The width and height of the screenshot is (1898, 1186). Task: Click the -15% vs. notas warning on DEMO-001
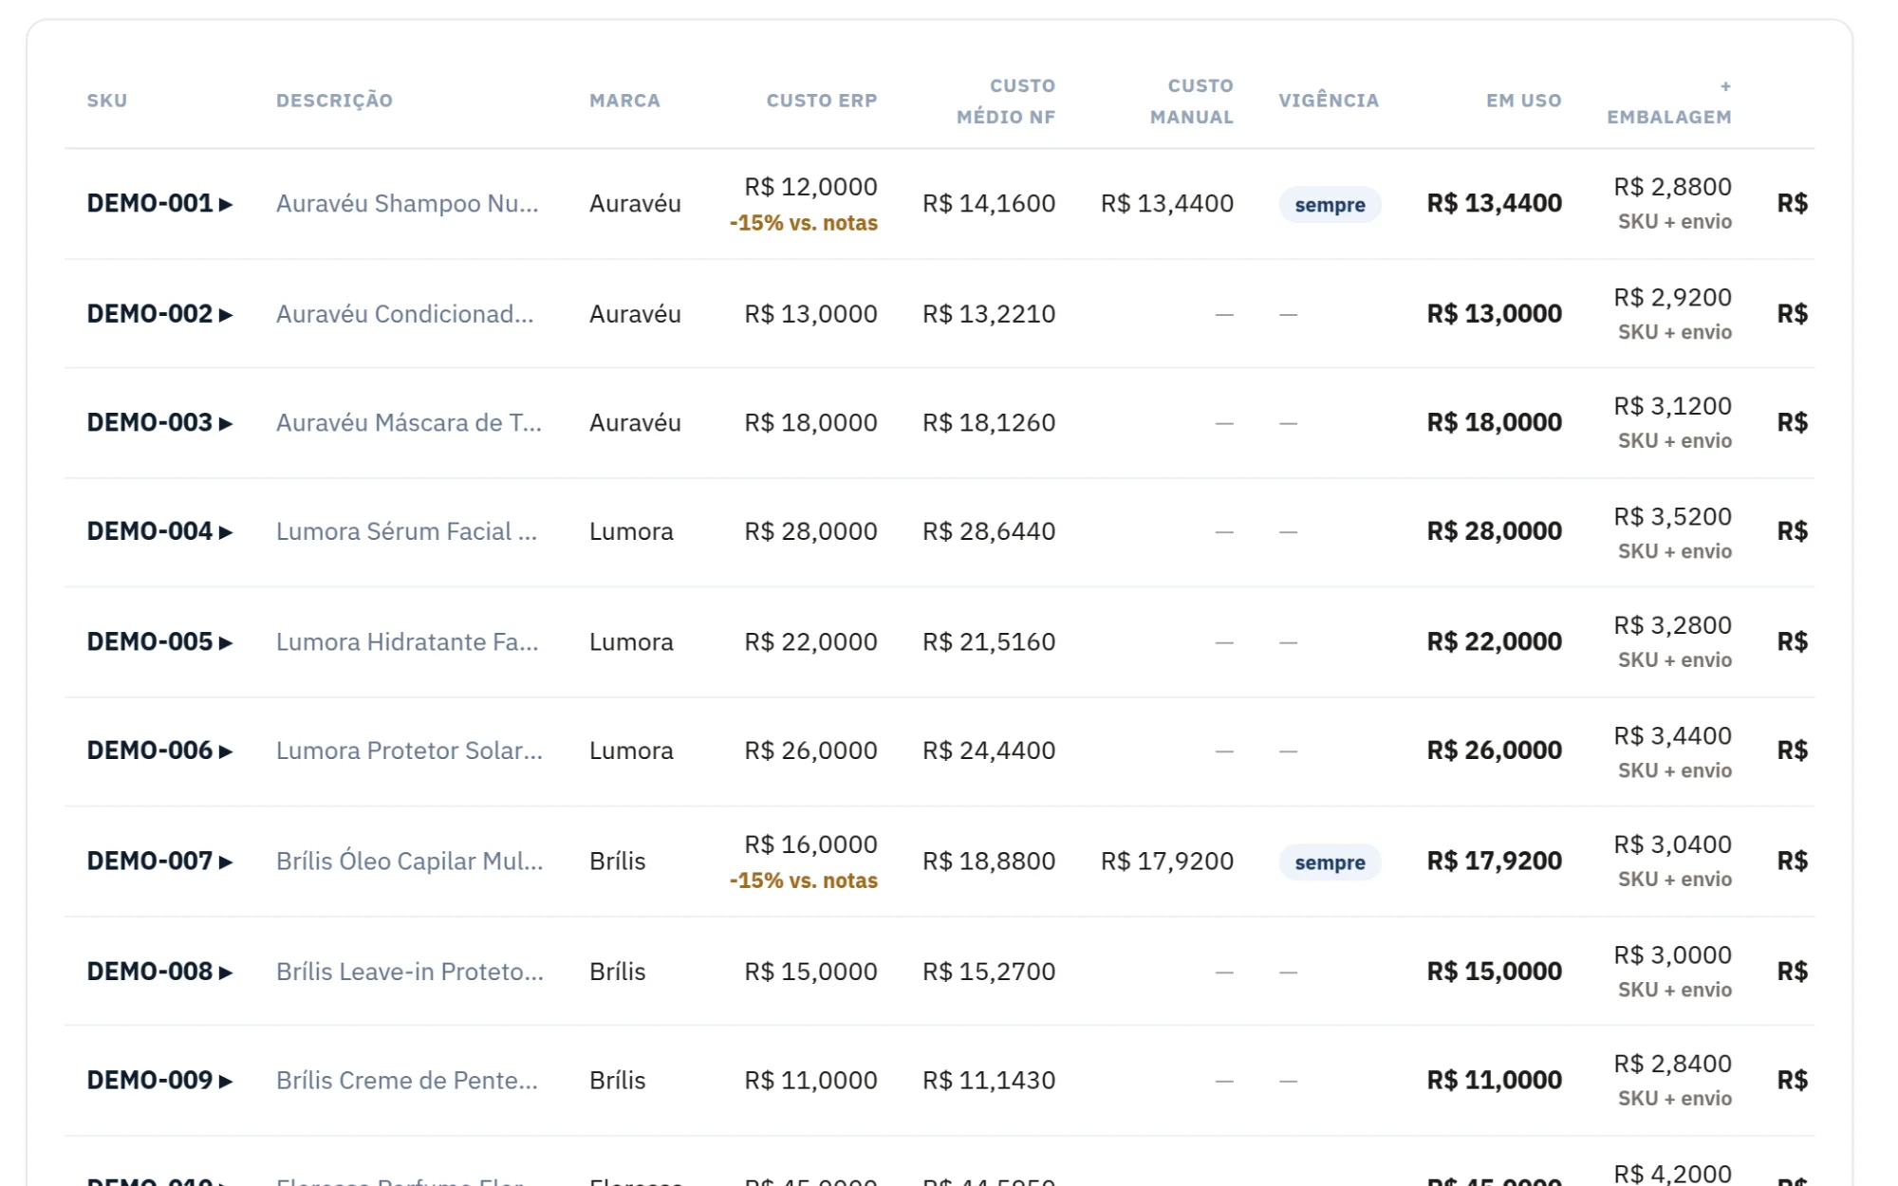click(x=804, y=223)
